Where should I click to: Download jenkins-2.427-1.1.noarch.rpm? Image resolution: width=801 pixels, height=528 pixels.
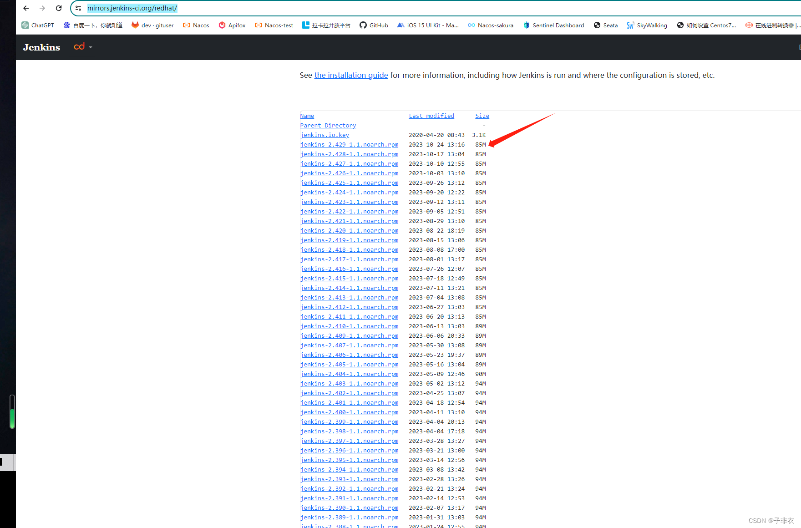click(x=349, y=164)
